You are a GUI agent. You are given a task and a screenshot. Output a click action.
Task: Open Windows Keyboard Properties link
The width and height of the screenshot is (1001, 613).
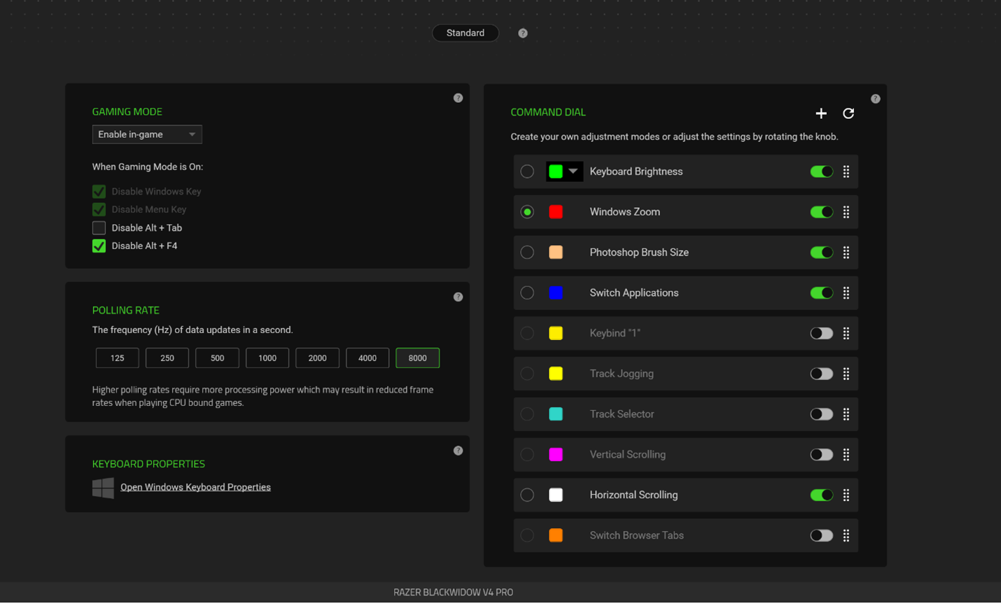(x=195, y=487)
